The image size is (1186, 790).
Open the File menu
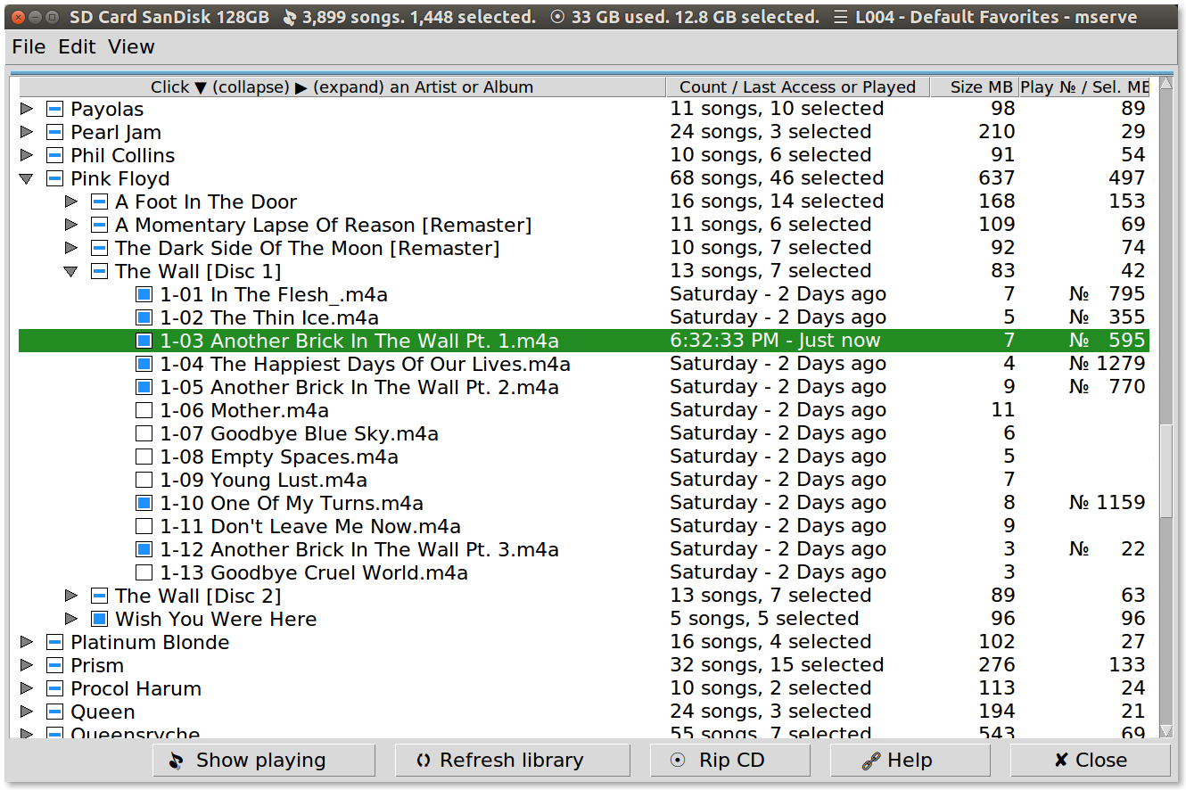29,47
